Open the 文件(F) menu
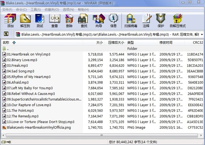 (7, 10)
